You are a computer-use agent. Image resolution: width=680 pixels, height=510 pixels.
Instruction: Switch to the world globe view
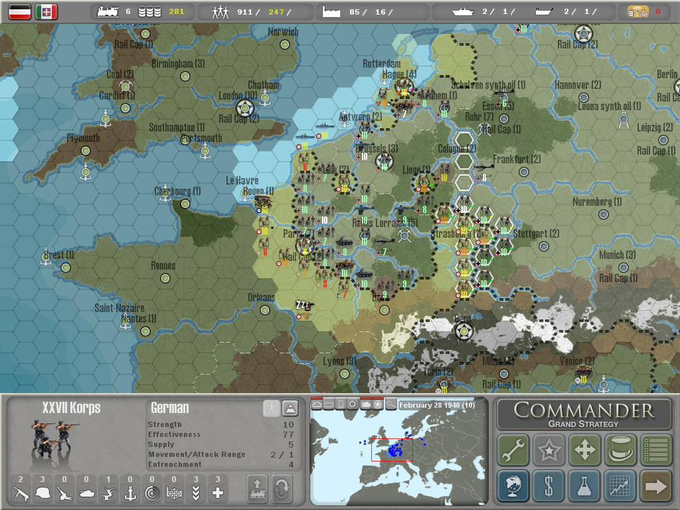513,485
